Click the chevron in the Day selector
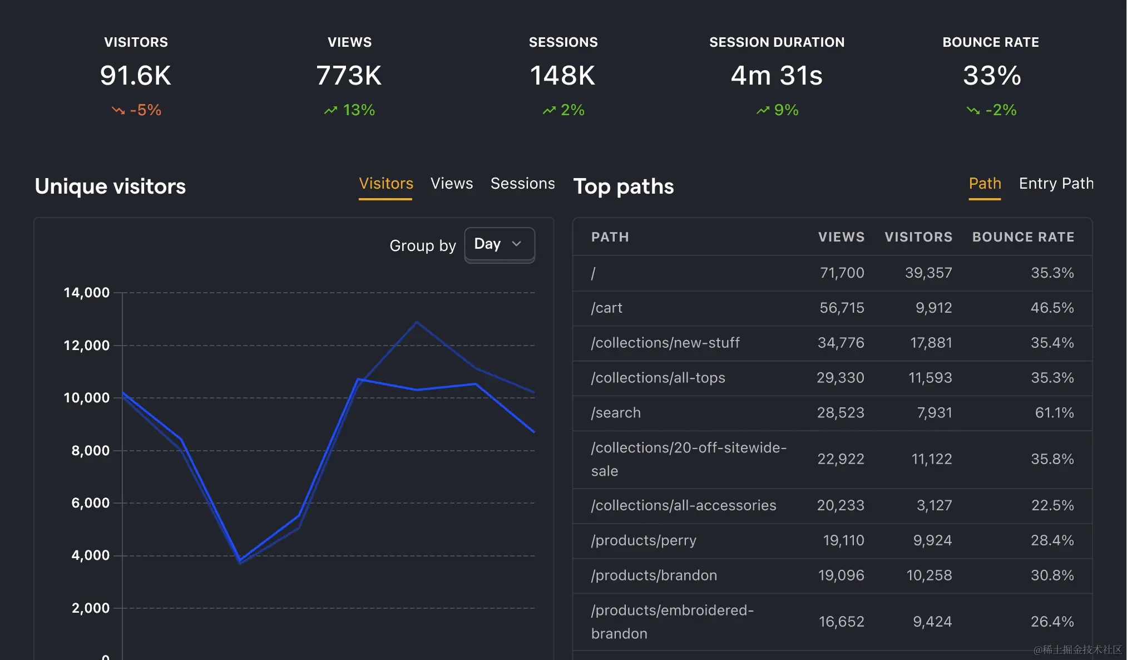Screen dimensions: 1127x660 tap(516, 244)
